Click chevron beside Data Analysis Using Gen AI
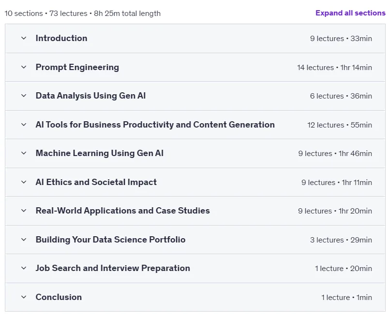The height and width of the screenshot is (314, 389). pos(24,96)
